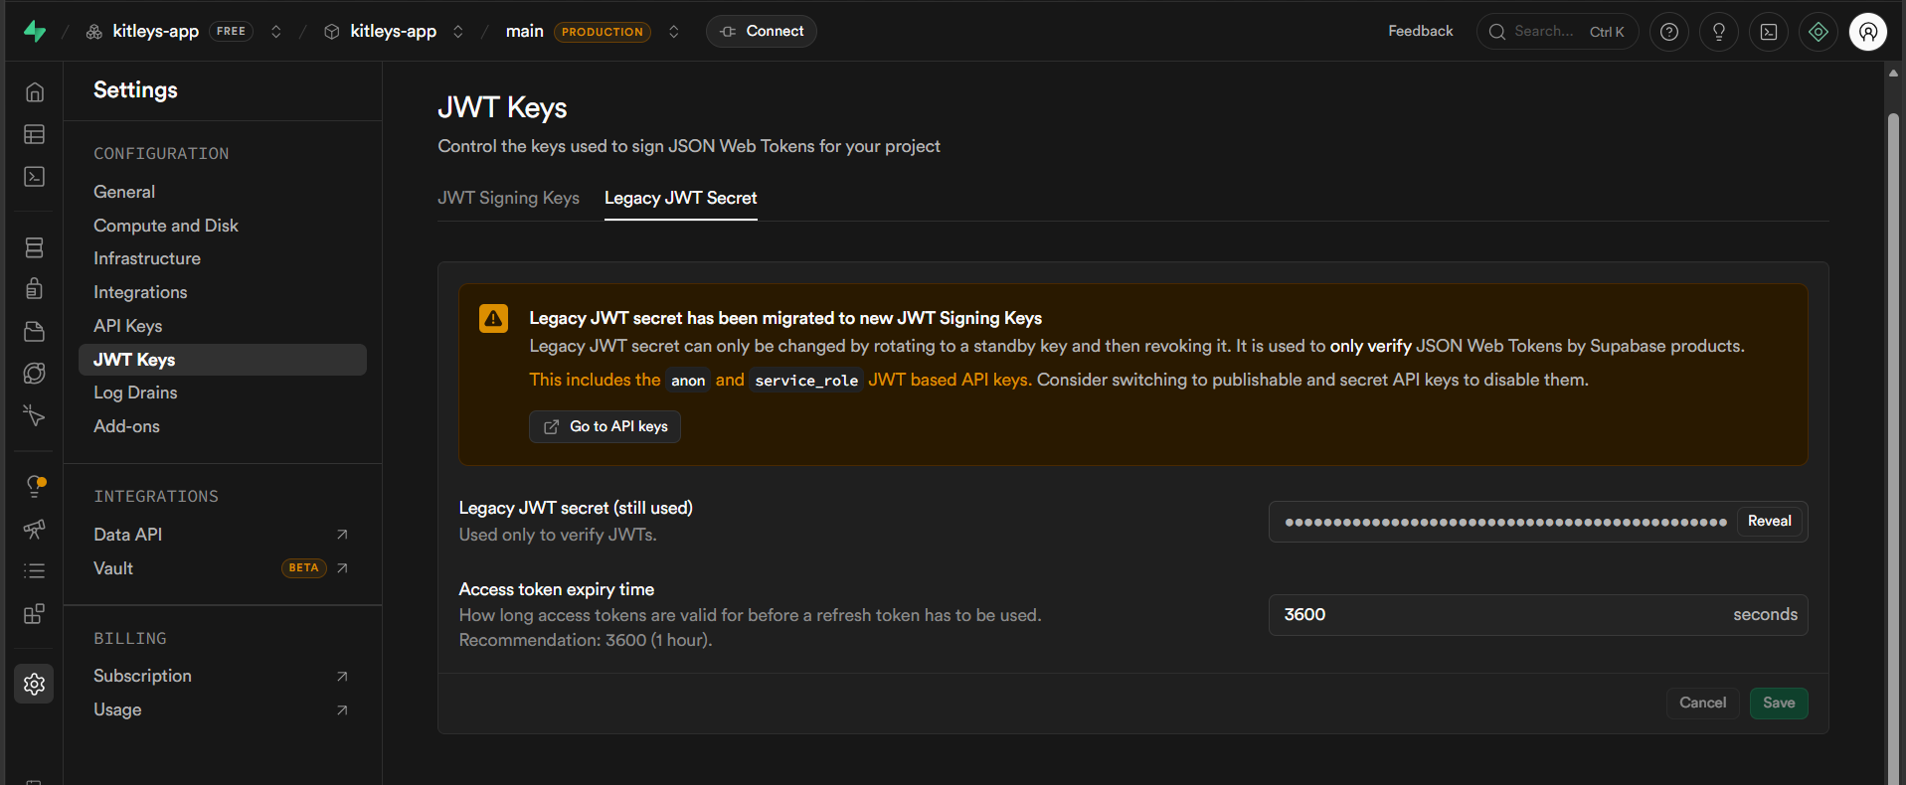Open the Help question-mark icon
The image size is (1906, 785).
[1669, 32]
